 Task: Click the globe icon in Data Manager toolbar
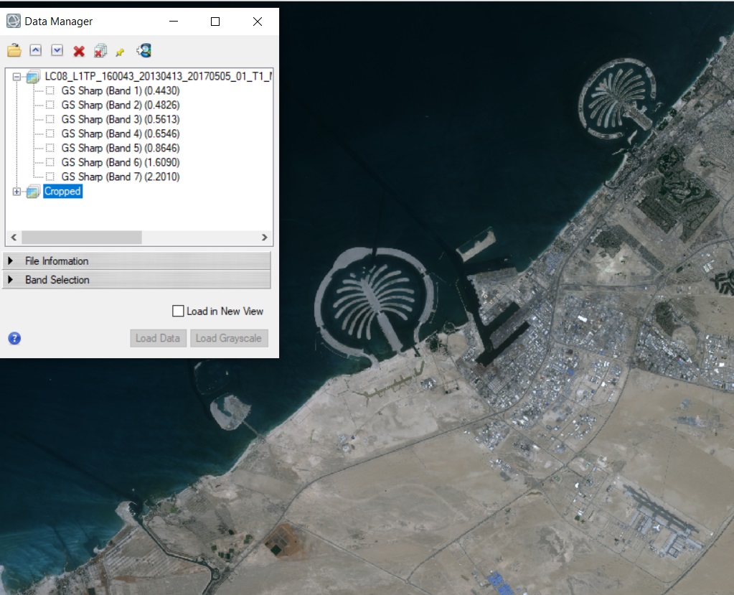(144, 50)
